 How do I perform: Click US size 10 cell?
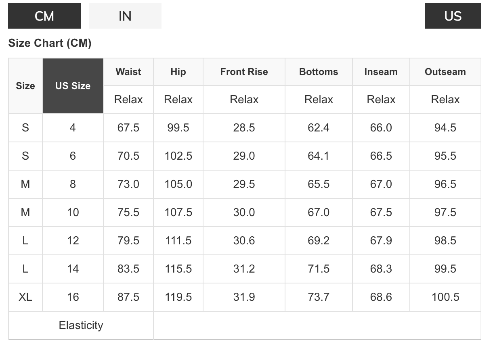(73, 212)
